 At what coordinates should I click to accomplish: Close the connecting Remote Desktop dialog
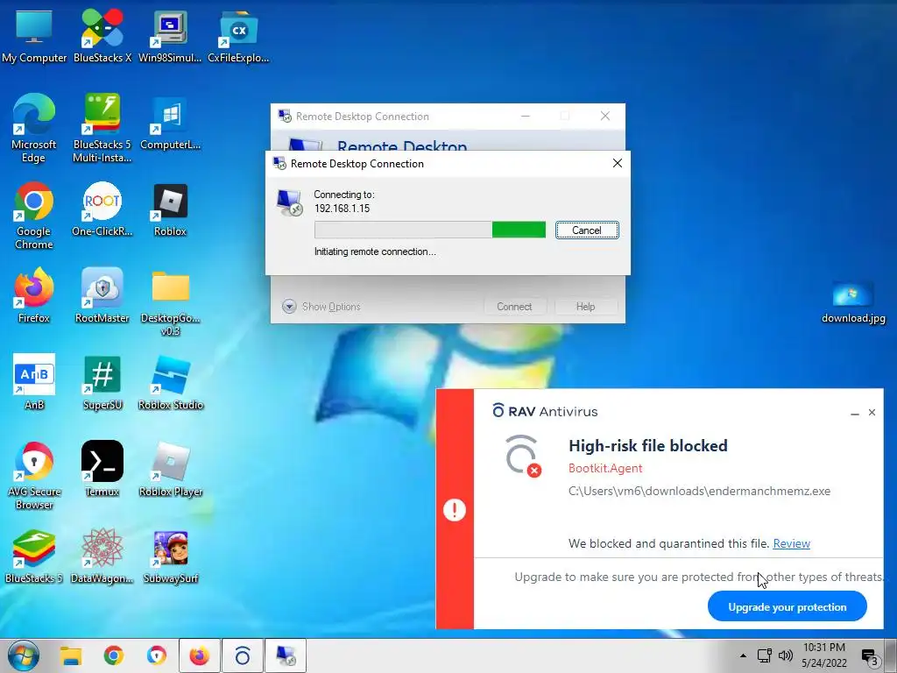[x=618, y=163]
